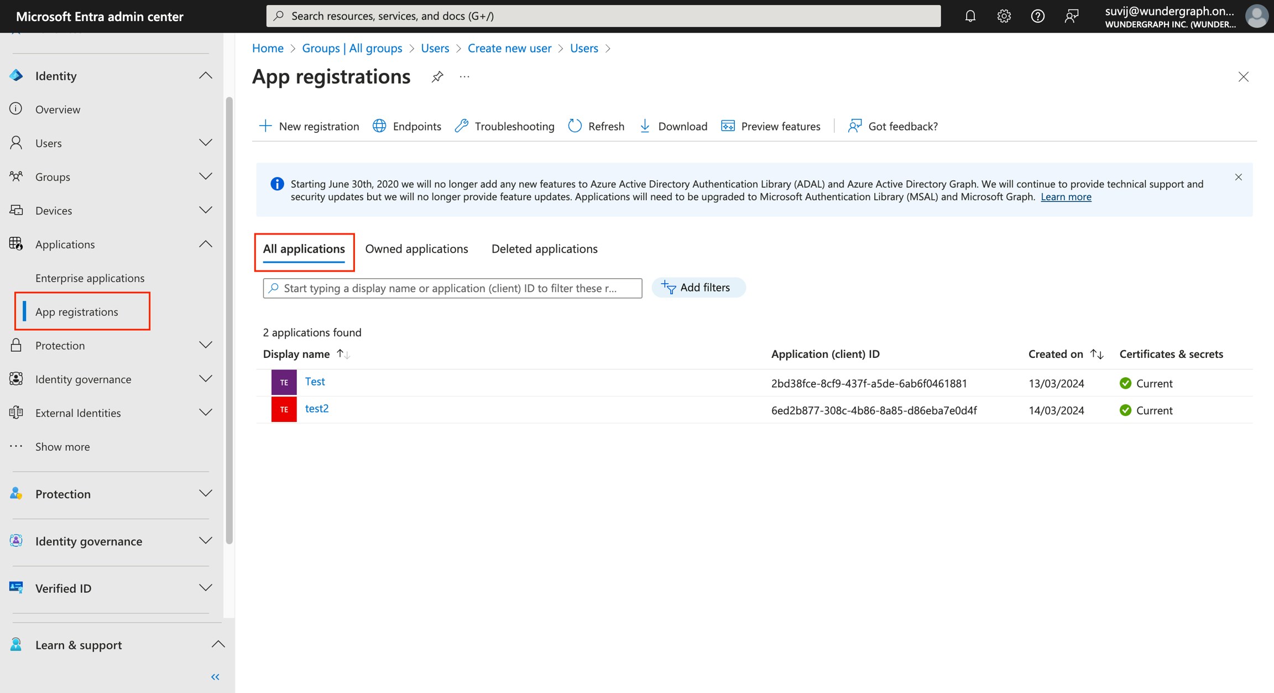Switch to the Owned applications tab
Viewport: 1274px width, 693px height.
416,248
